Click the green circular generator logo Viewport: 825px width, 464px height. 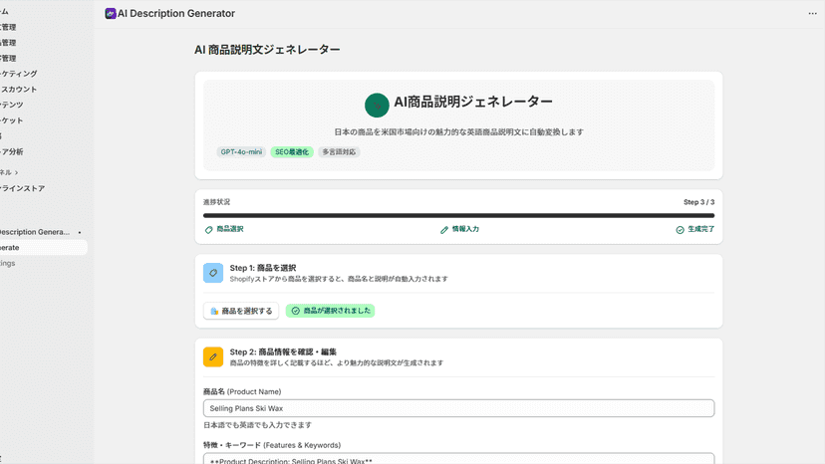click(377, 106)
